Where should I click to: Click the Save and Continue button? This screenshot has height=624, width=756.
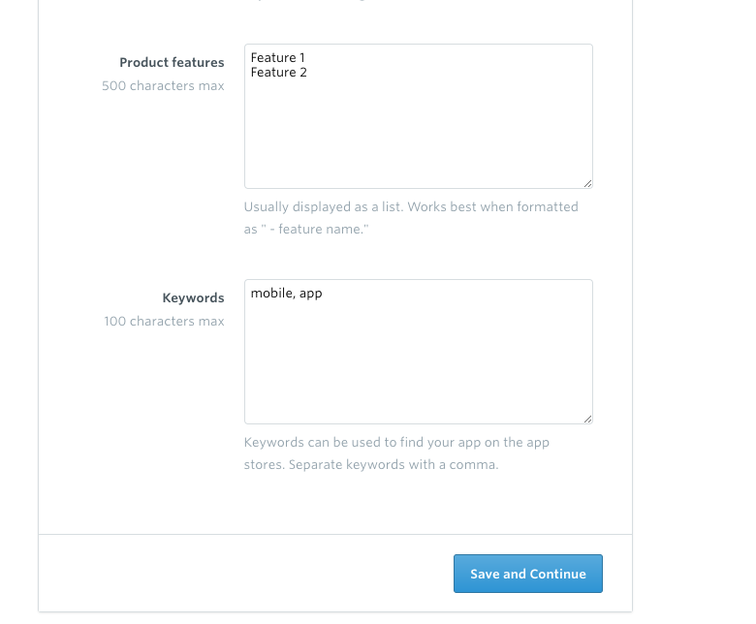(x=528, y=574)
